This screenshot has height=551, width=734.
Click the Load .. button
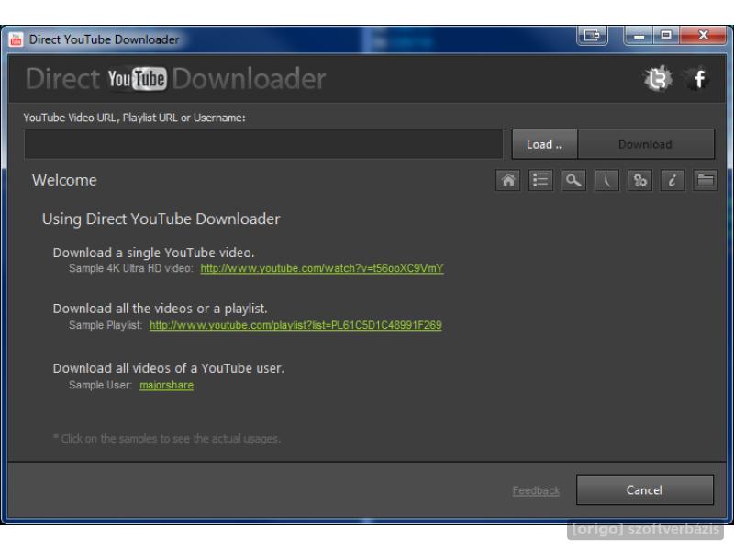click(544, 144)
